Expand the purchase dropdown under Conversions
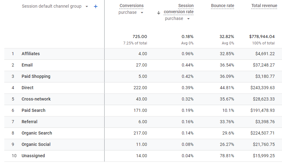 (142, 13)
